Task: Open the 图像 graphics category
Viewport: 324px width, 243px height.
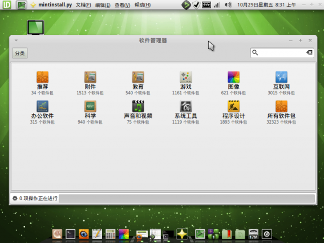Action: tap(233, 83)
